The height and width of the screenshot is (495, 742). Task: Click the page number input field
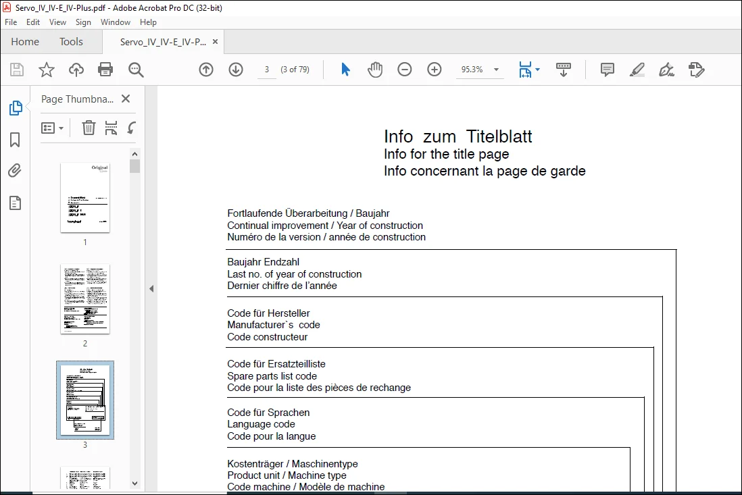coord(267,70)
